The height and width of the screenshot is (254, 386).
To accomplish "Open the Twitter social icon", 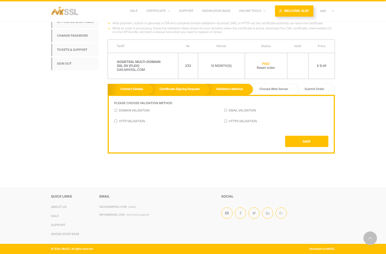I will click(254, 213).
